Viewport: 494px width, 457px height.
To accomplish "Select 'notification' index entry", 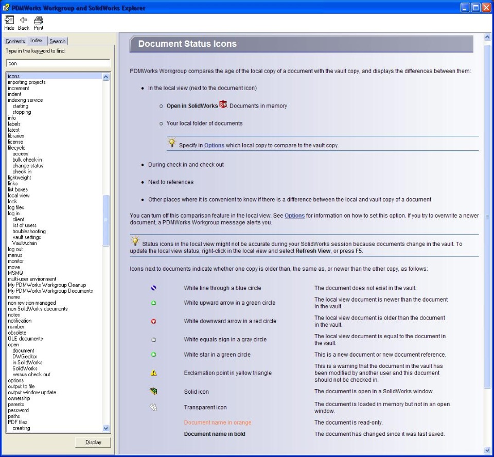I will pyautogui.click(x=20, y=321).
